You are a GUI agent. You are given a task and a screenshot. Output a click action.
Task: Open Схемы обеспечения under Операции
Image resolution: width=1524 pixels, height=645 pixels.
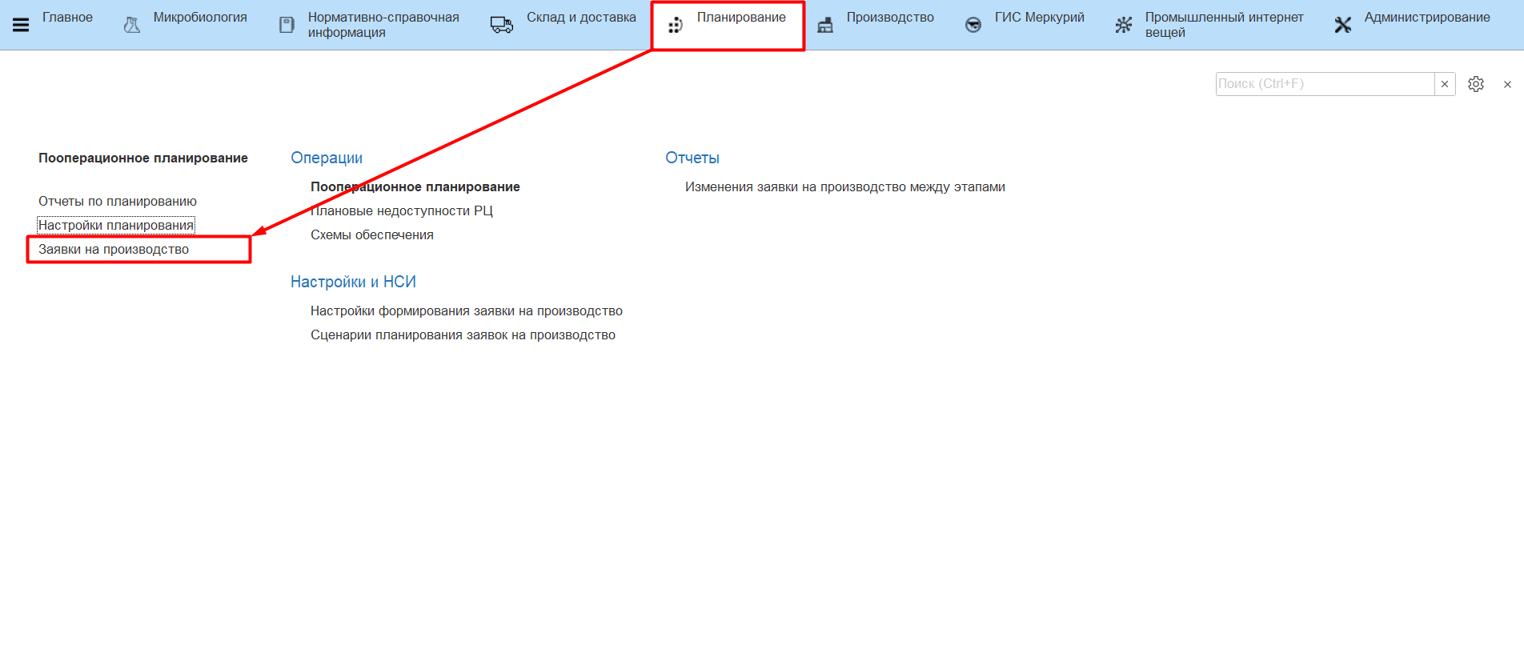pos(372,235)
